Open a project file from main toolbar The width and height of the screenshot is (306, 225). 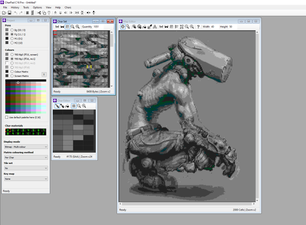(x=4, y=13)
